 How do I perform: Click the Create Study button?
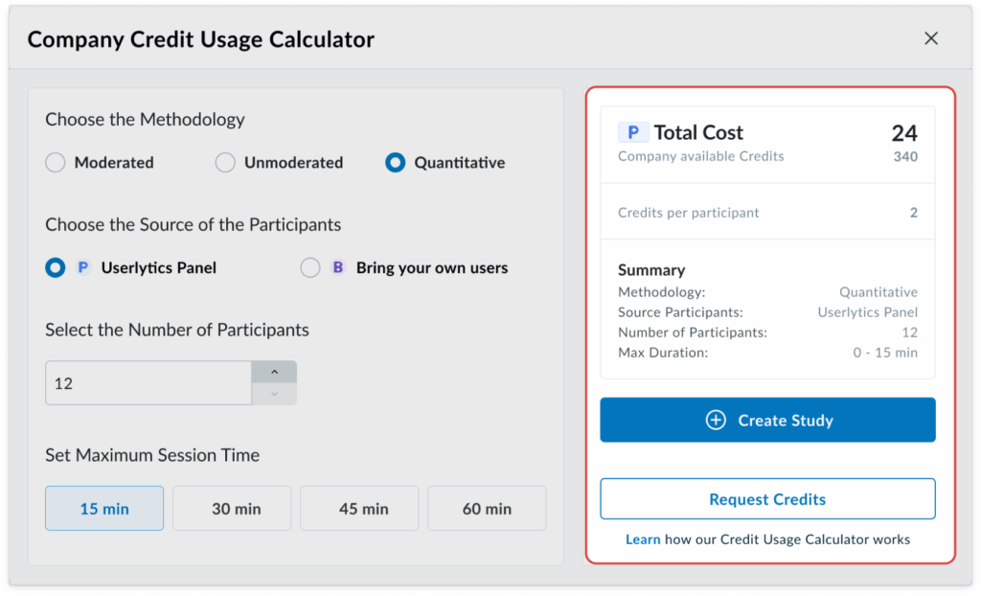click(x=766, y=420)
